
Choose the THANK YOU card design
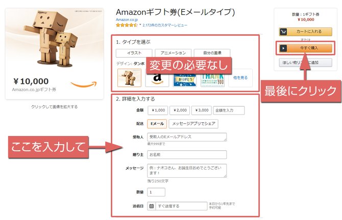point(212,78)
